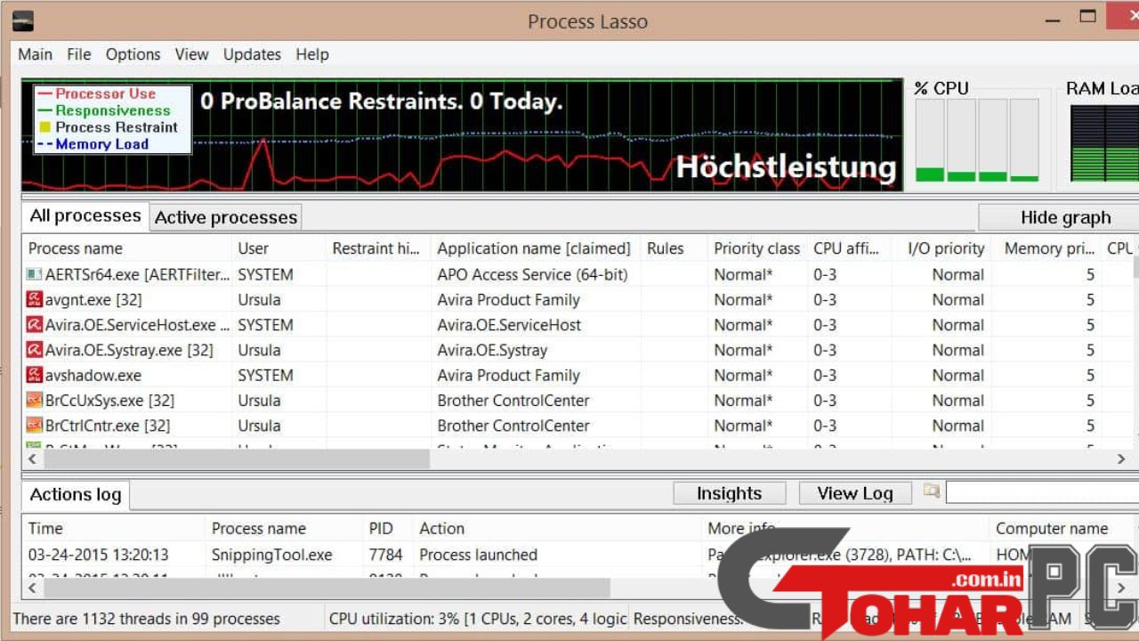Sort log by the PID column header

coord(388,529)
